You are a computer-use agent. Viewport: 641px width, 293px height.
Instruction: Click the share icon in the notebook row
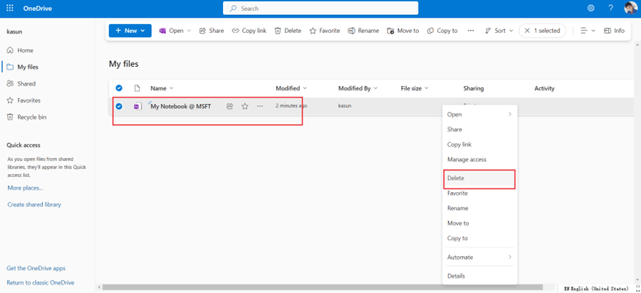tap(230, 107)
